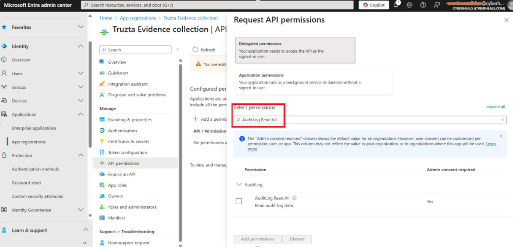Image resolution: width=513 pixels, height=247 pixels.
Task: Click the Applications grid icon
Action: (4, 114)
